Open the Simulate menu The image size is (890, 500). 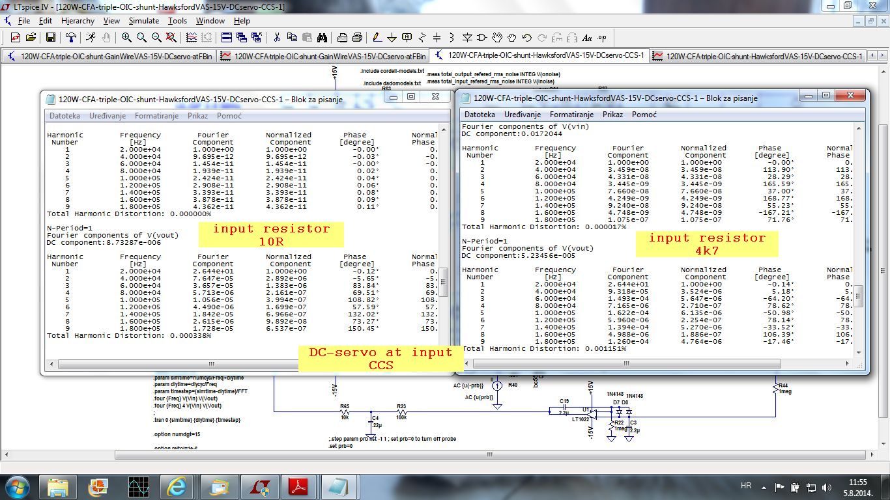(x=143, y=21)
